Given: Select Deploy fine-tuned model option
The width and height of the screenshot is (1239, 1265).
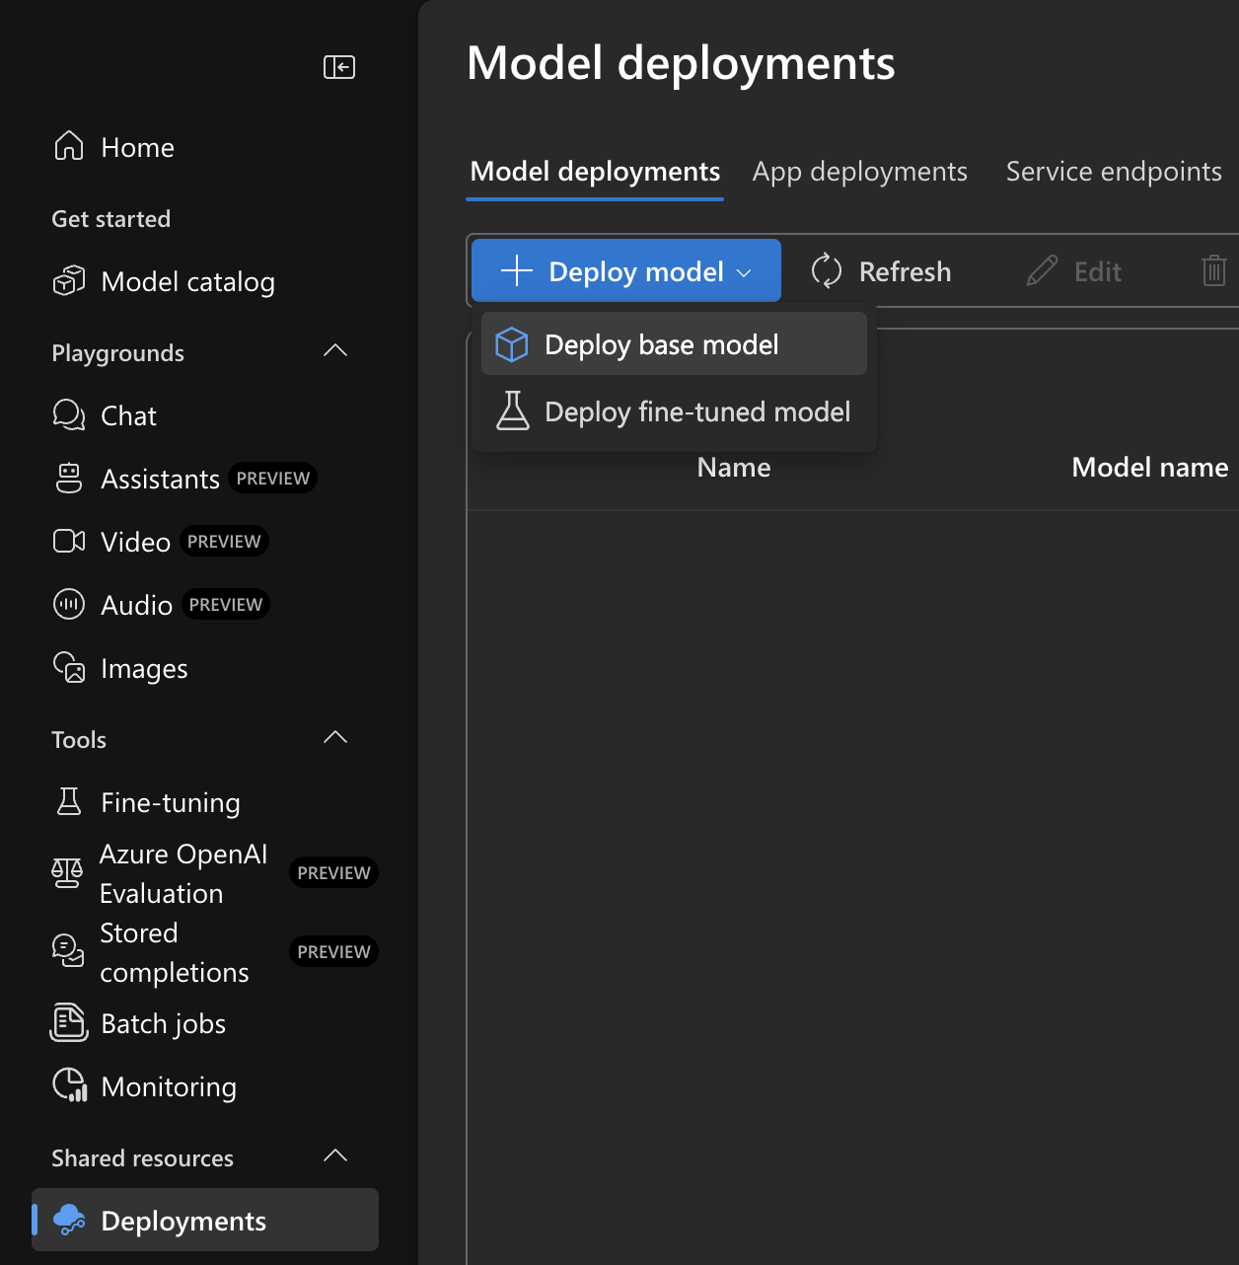Looking at the screenshot, I should [696, 411].
